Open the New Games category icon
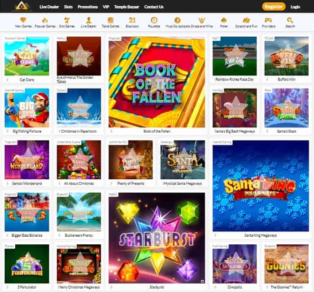Screen dimensions: 314x292 [23, 20]
